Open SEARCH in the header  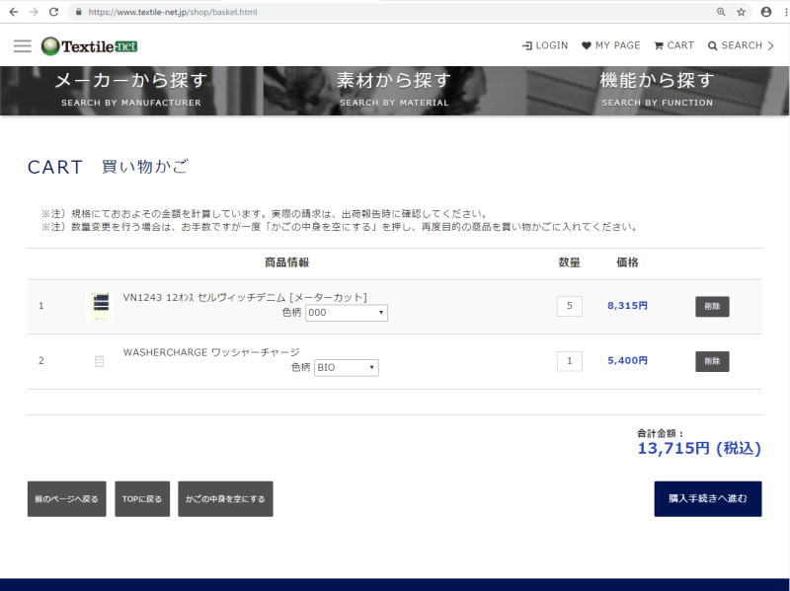[x=735, y=45]
